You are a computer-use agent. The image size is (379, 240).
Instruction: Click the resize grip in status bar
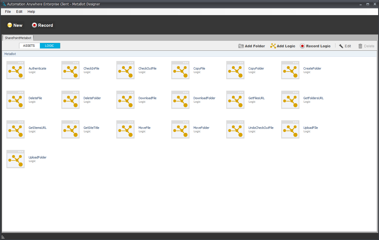pos(3,237)
